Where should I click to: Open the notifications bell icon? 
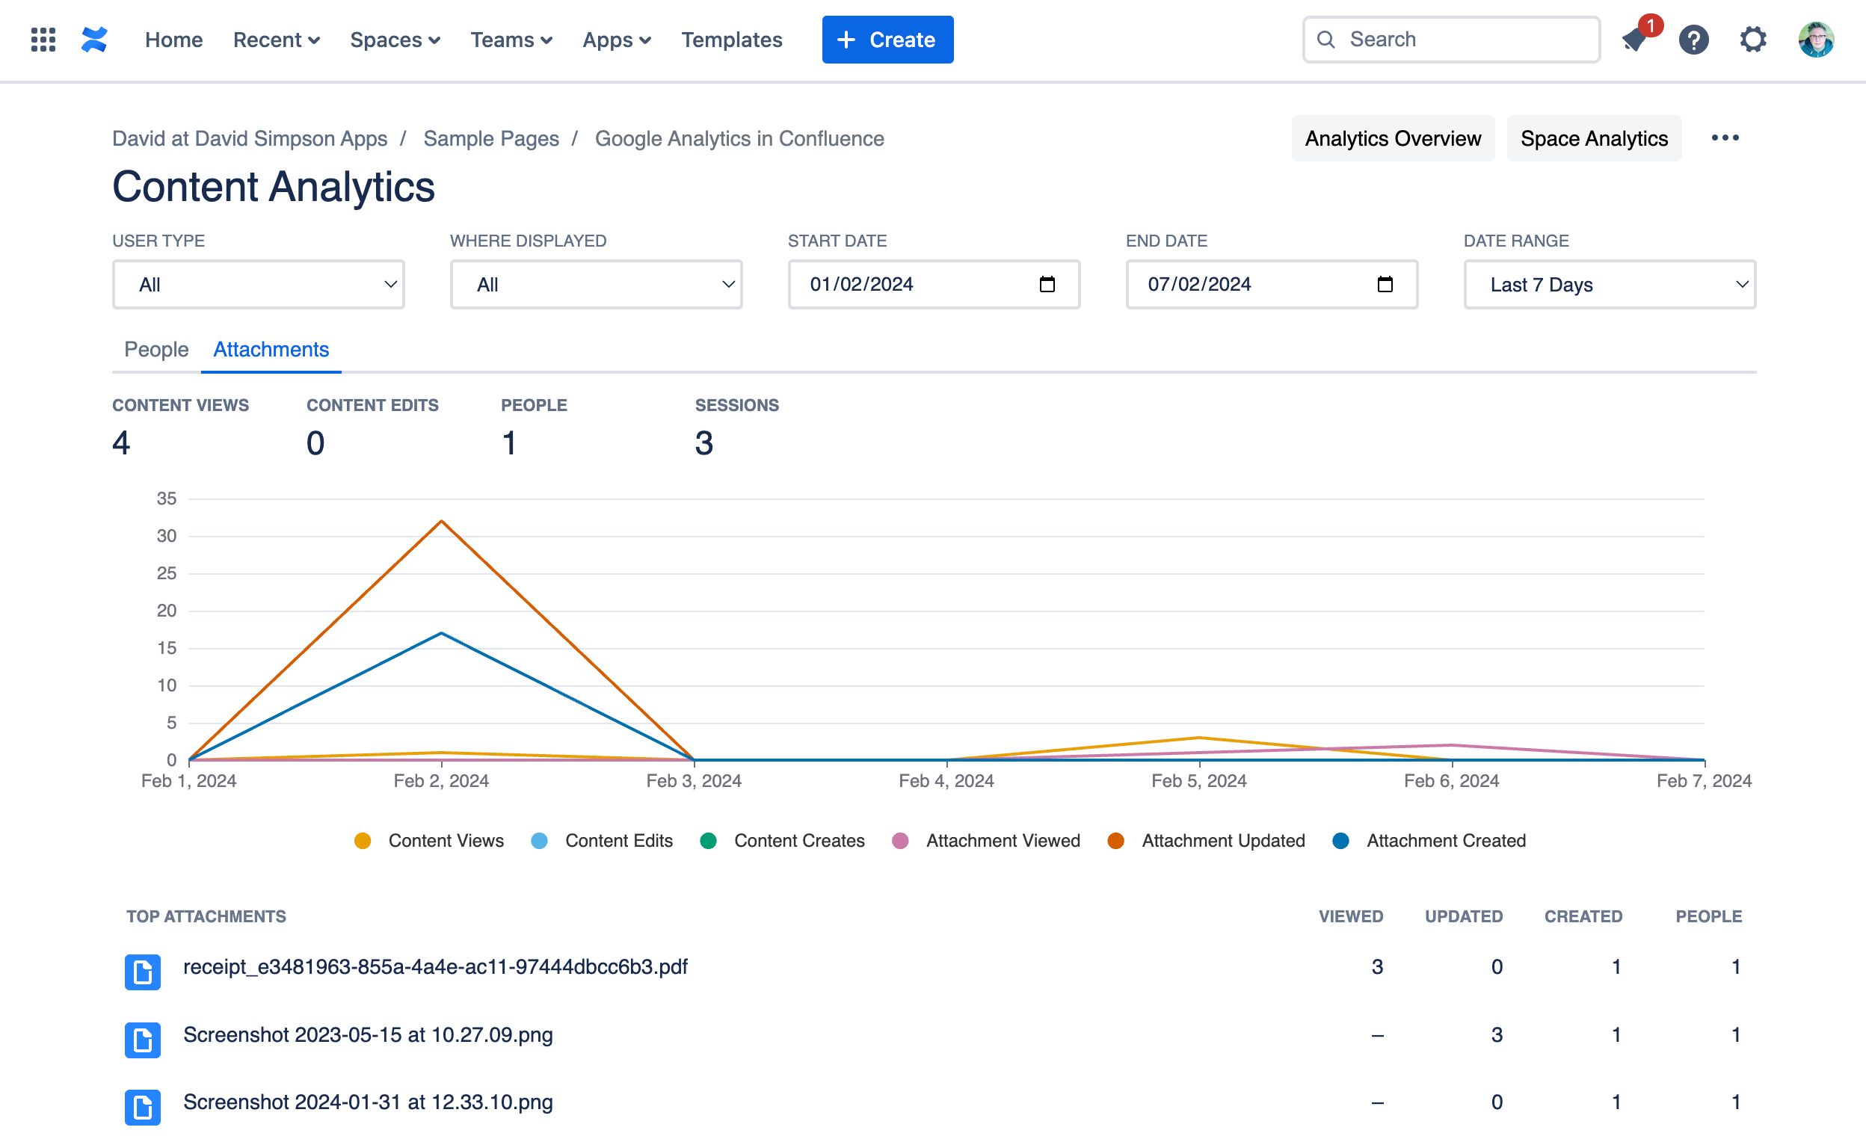tap(1636, 39)
